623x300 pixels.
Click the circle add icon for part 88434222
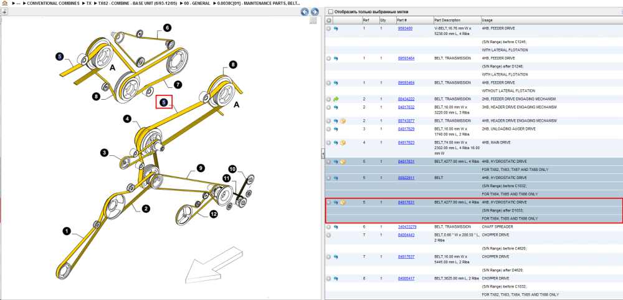click(x=328, y=99)
